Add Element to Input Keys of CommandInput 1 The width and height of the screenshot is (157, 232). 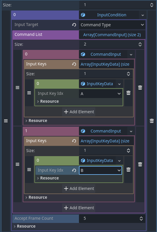[x=79, y=189]
